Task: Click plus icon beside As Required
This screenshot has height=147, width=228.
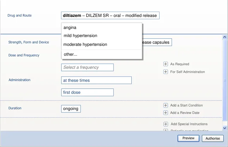Action: [166, 64]
